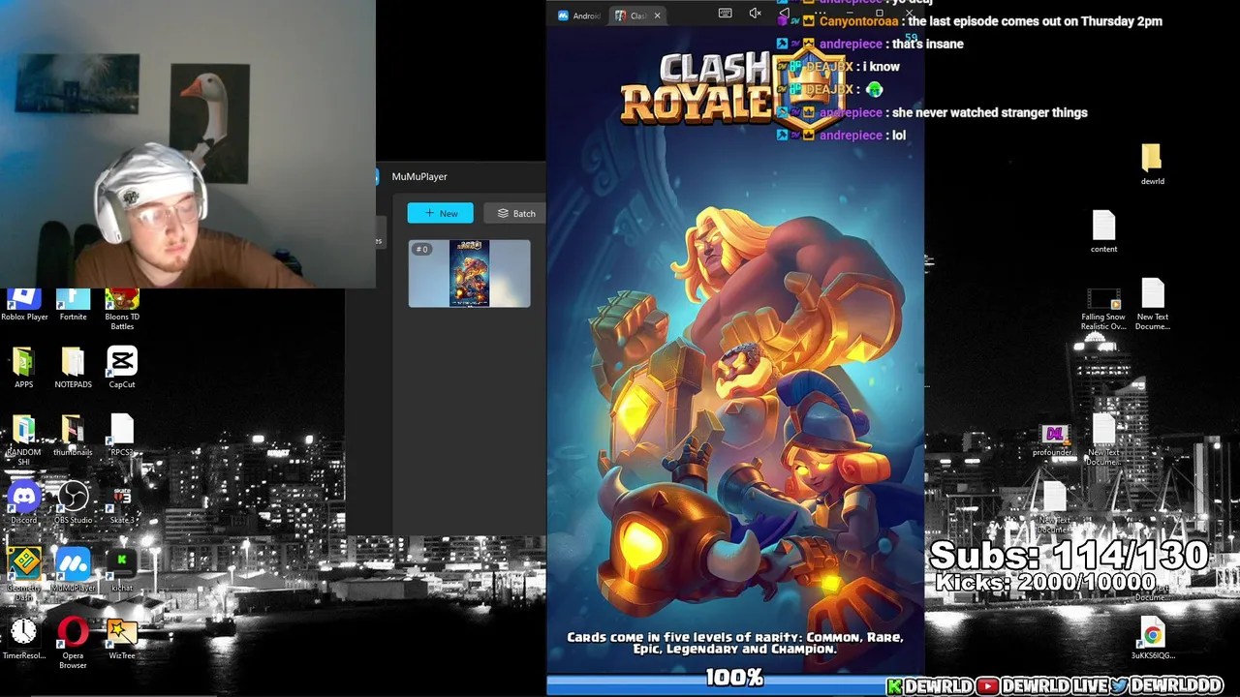Viewport: 1240px width, 697px height.
Task: Toggle the emulator mute speaker icon
Action: tap(755, 13)
